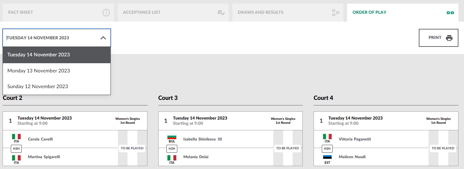Viewport: 464px width, 169px height.
Task: Click Bulgaria flag beside Isabella Shinikova
Action: coord(172,137)
